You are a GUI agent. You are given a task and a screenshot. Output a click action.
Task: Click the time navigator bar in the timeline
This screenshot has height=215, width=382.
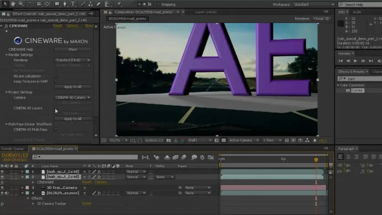[273, 155]
